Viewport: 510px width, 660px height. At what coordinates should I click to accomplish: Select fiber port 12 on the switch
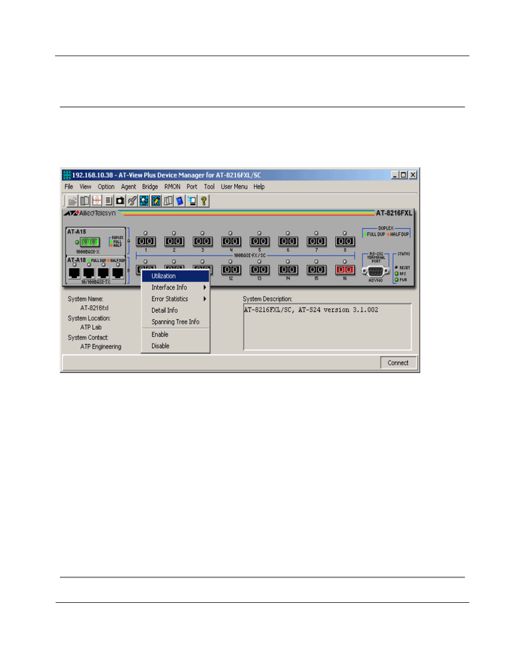tap(231, 270)
